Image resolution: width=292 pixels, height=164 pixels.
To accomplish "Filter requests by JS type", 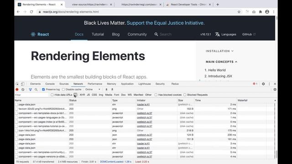I will click(88, 95).
